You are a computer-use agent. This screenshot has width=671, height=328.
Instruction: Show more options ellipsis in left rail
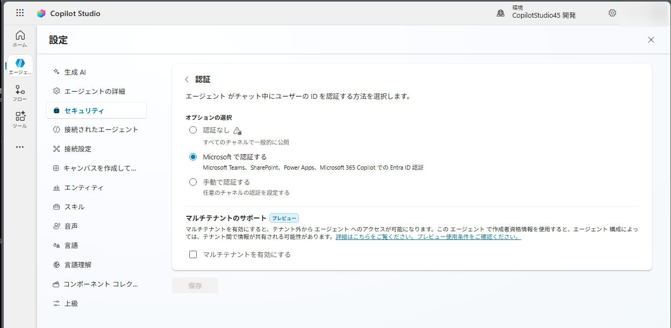tap(20, 147)
